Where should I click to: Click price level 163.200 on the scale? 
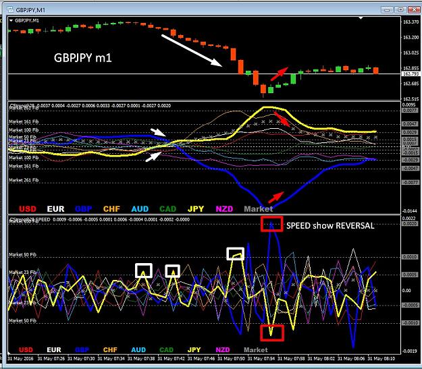411,37
